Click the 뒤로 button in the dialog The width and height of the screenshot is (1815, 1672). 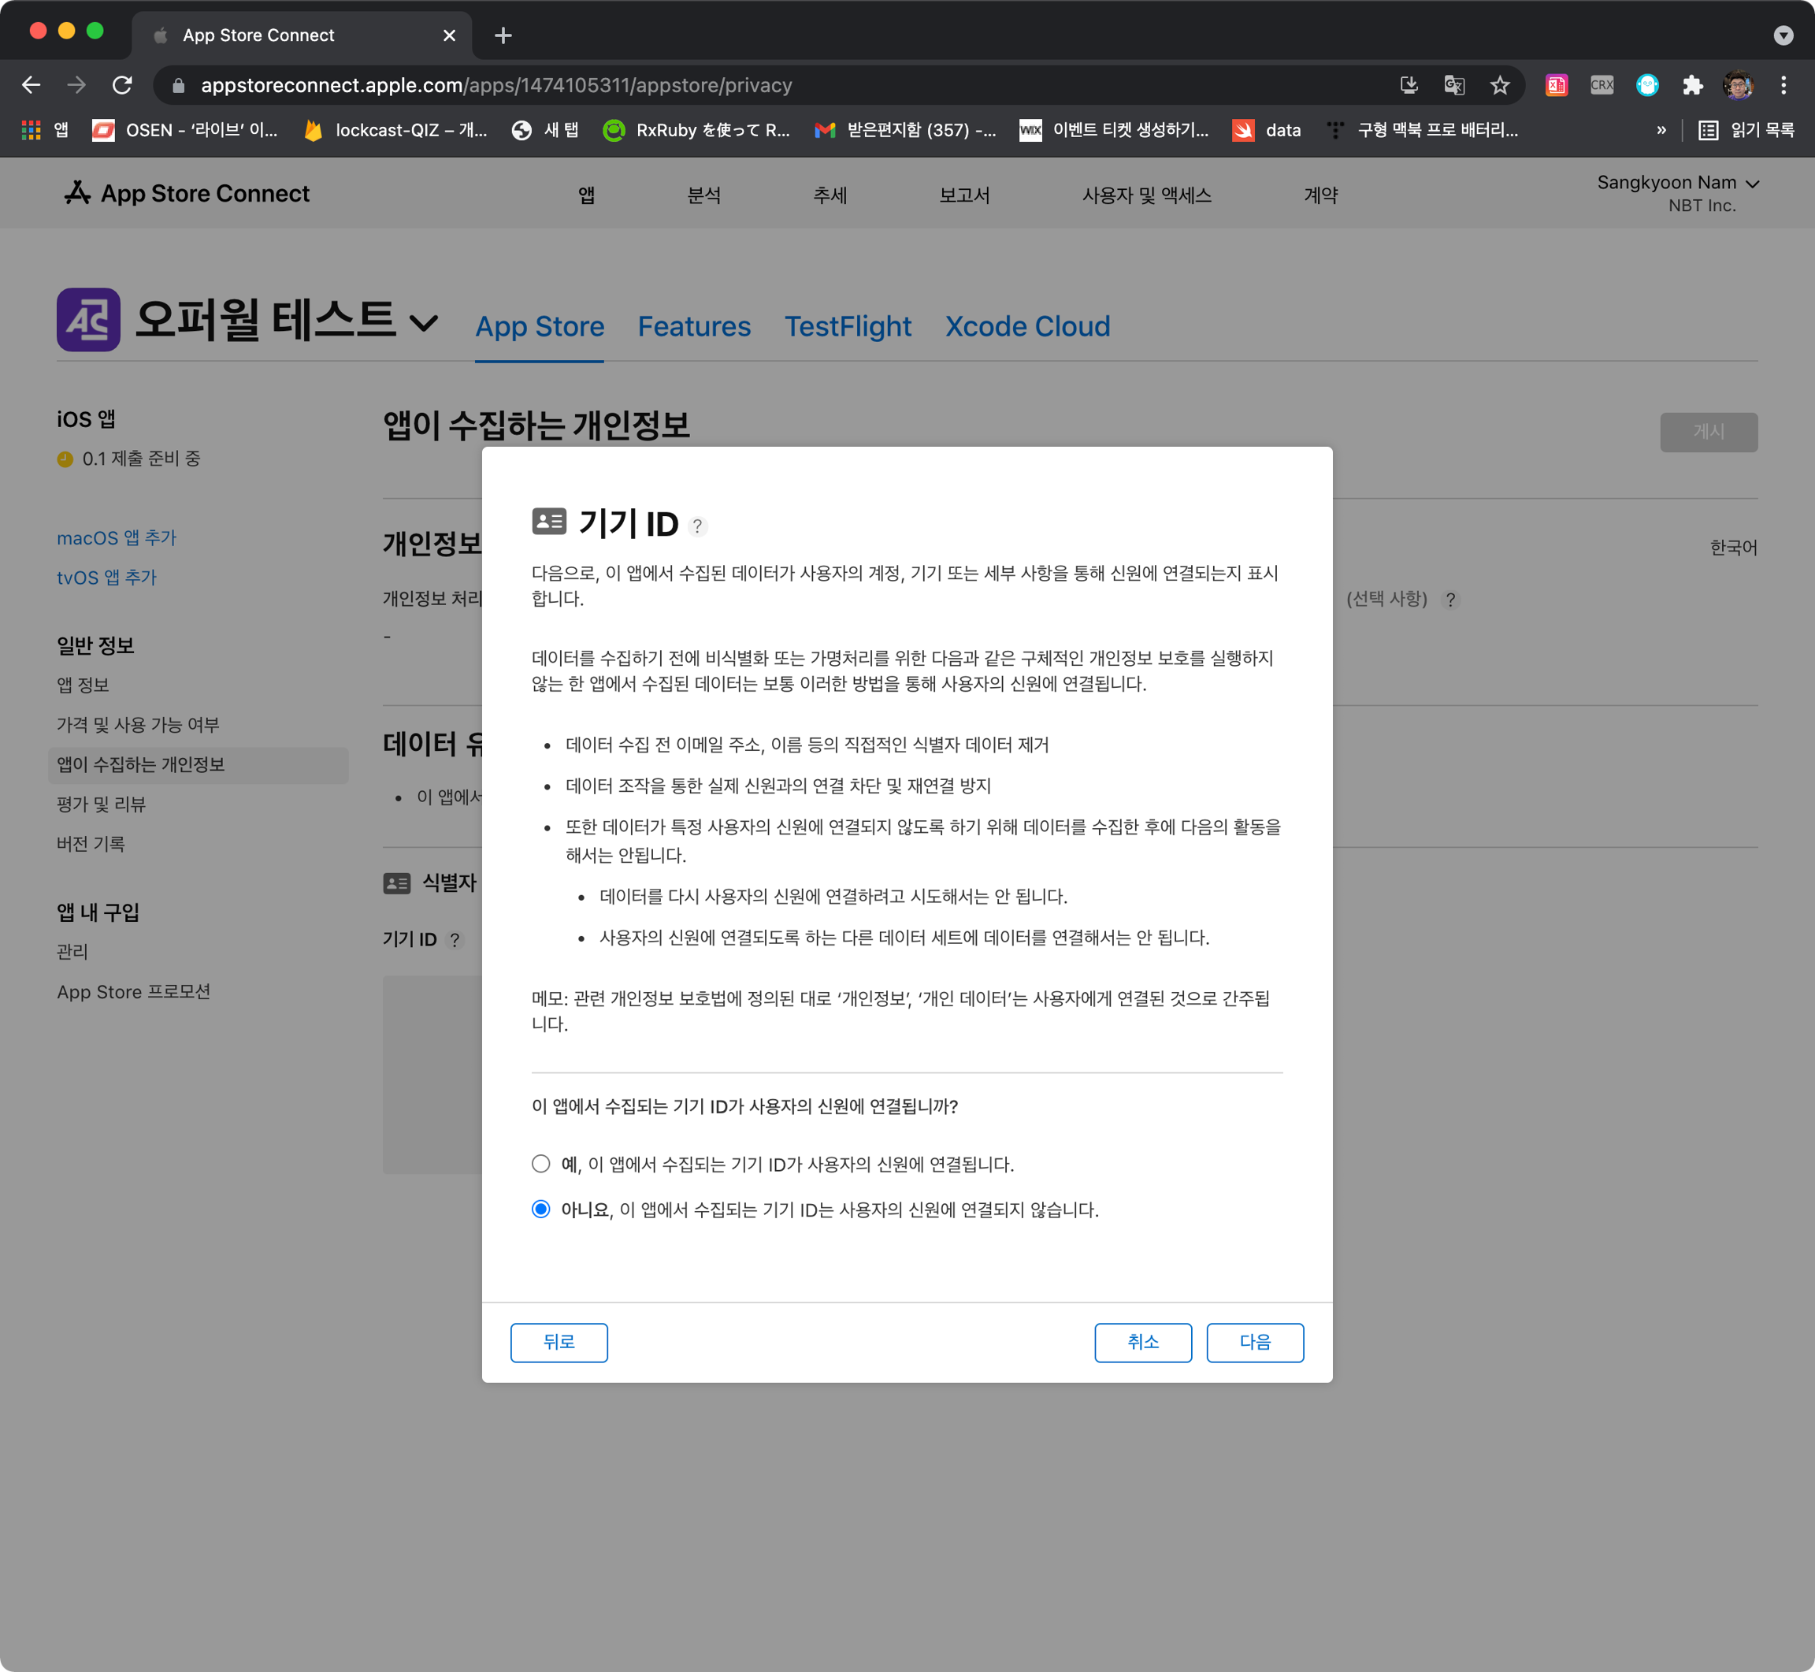point(559,1342)
